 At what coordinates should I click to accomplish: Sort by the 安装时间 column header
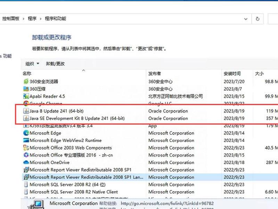point(232,73)
